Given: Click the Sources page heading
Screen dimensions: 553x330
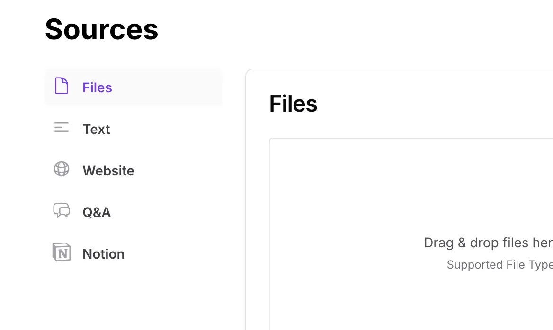Looking at the screenshot, I should [101, 29].
